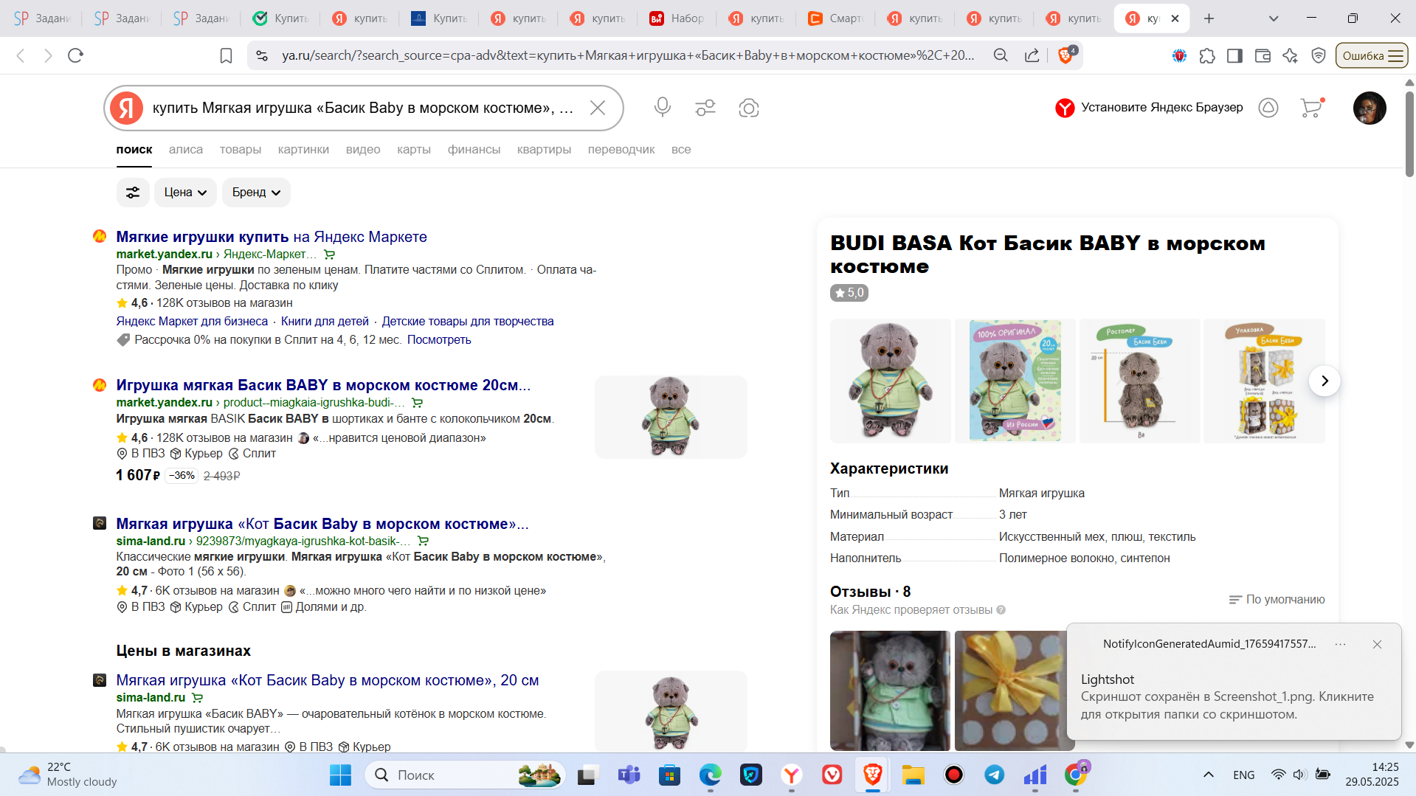Image resolution: width=1416 pixels, height=796 pixels.
Task: Click Книги для детей link
Action: (325, 322)
